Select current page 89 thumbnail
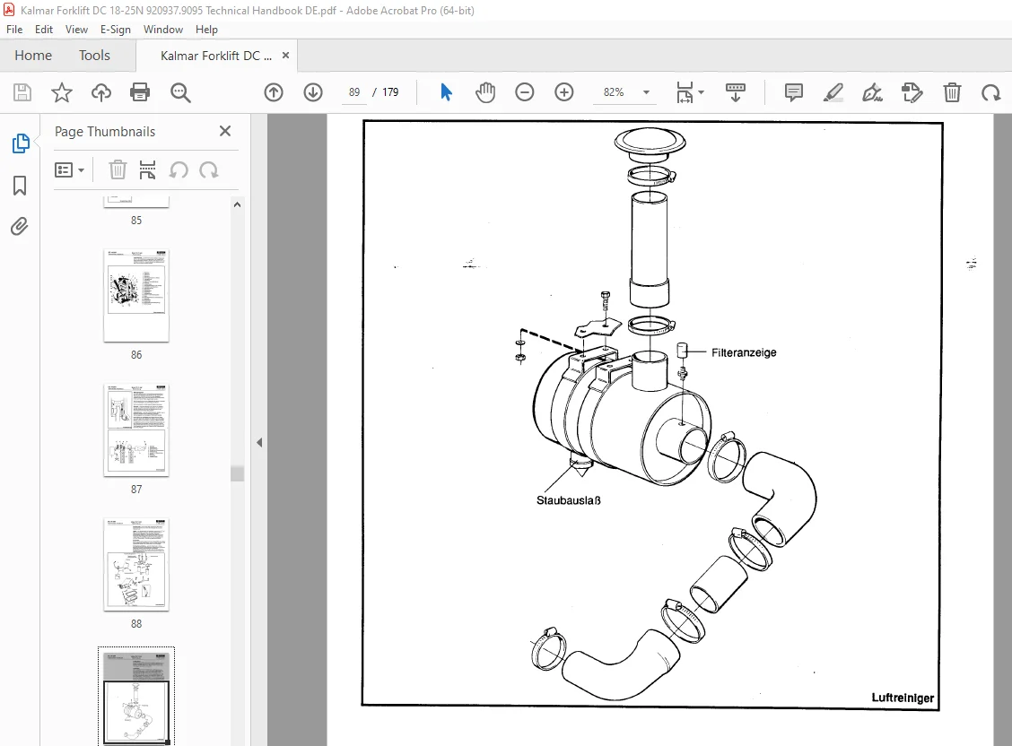Image resolution: width=1012 pixels, height=746 pixels. point(136,697)
